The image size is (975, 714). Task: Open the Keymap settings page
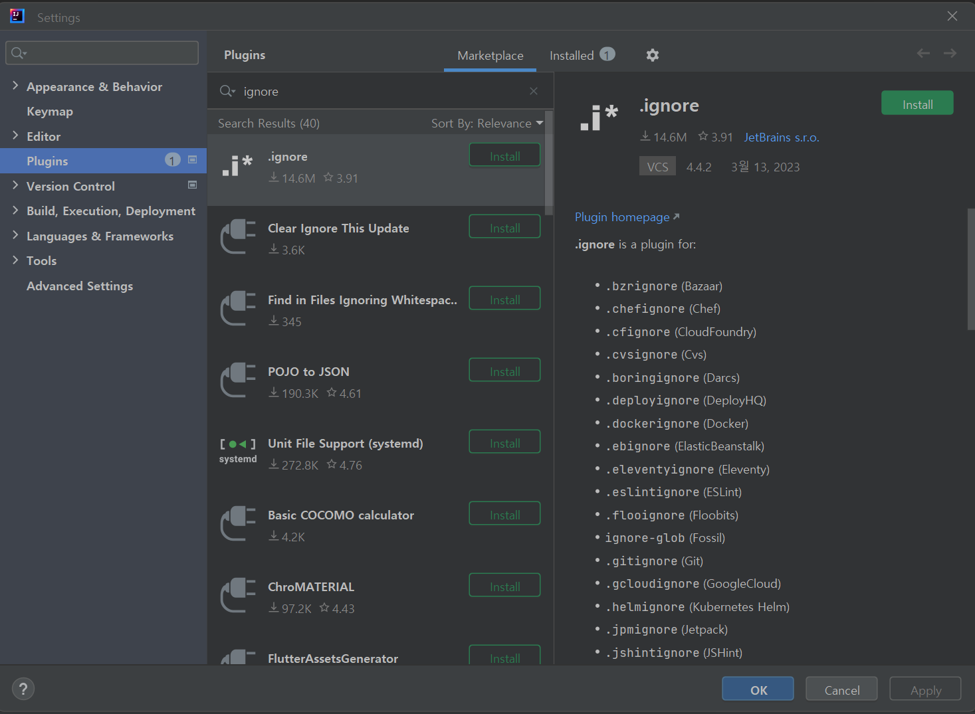[50, 111]
